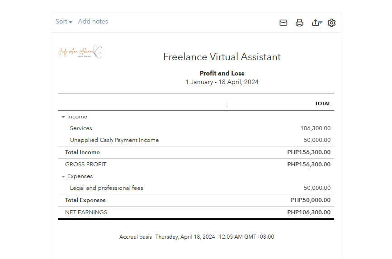
Task: Collapse the Income section
Action: point(63,117)
